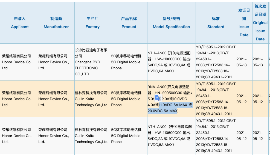Click the Standard column header

pos(216,23)
